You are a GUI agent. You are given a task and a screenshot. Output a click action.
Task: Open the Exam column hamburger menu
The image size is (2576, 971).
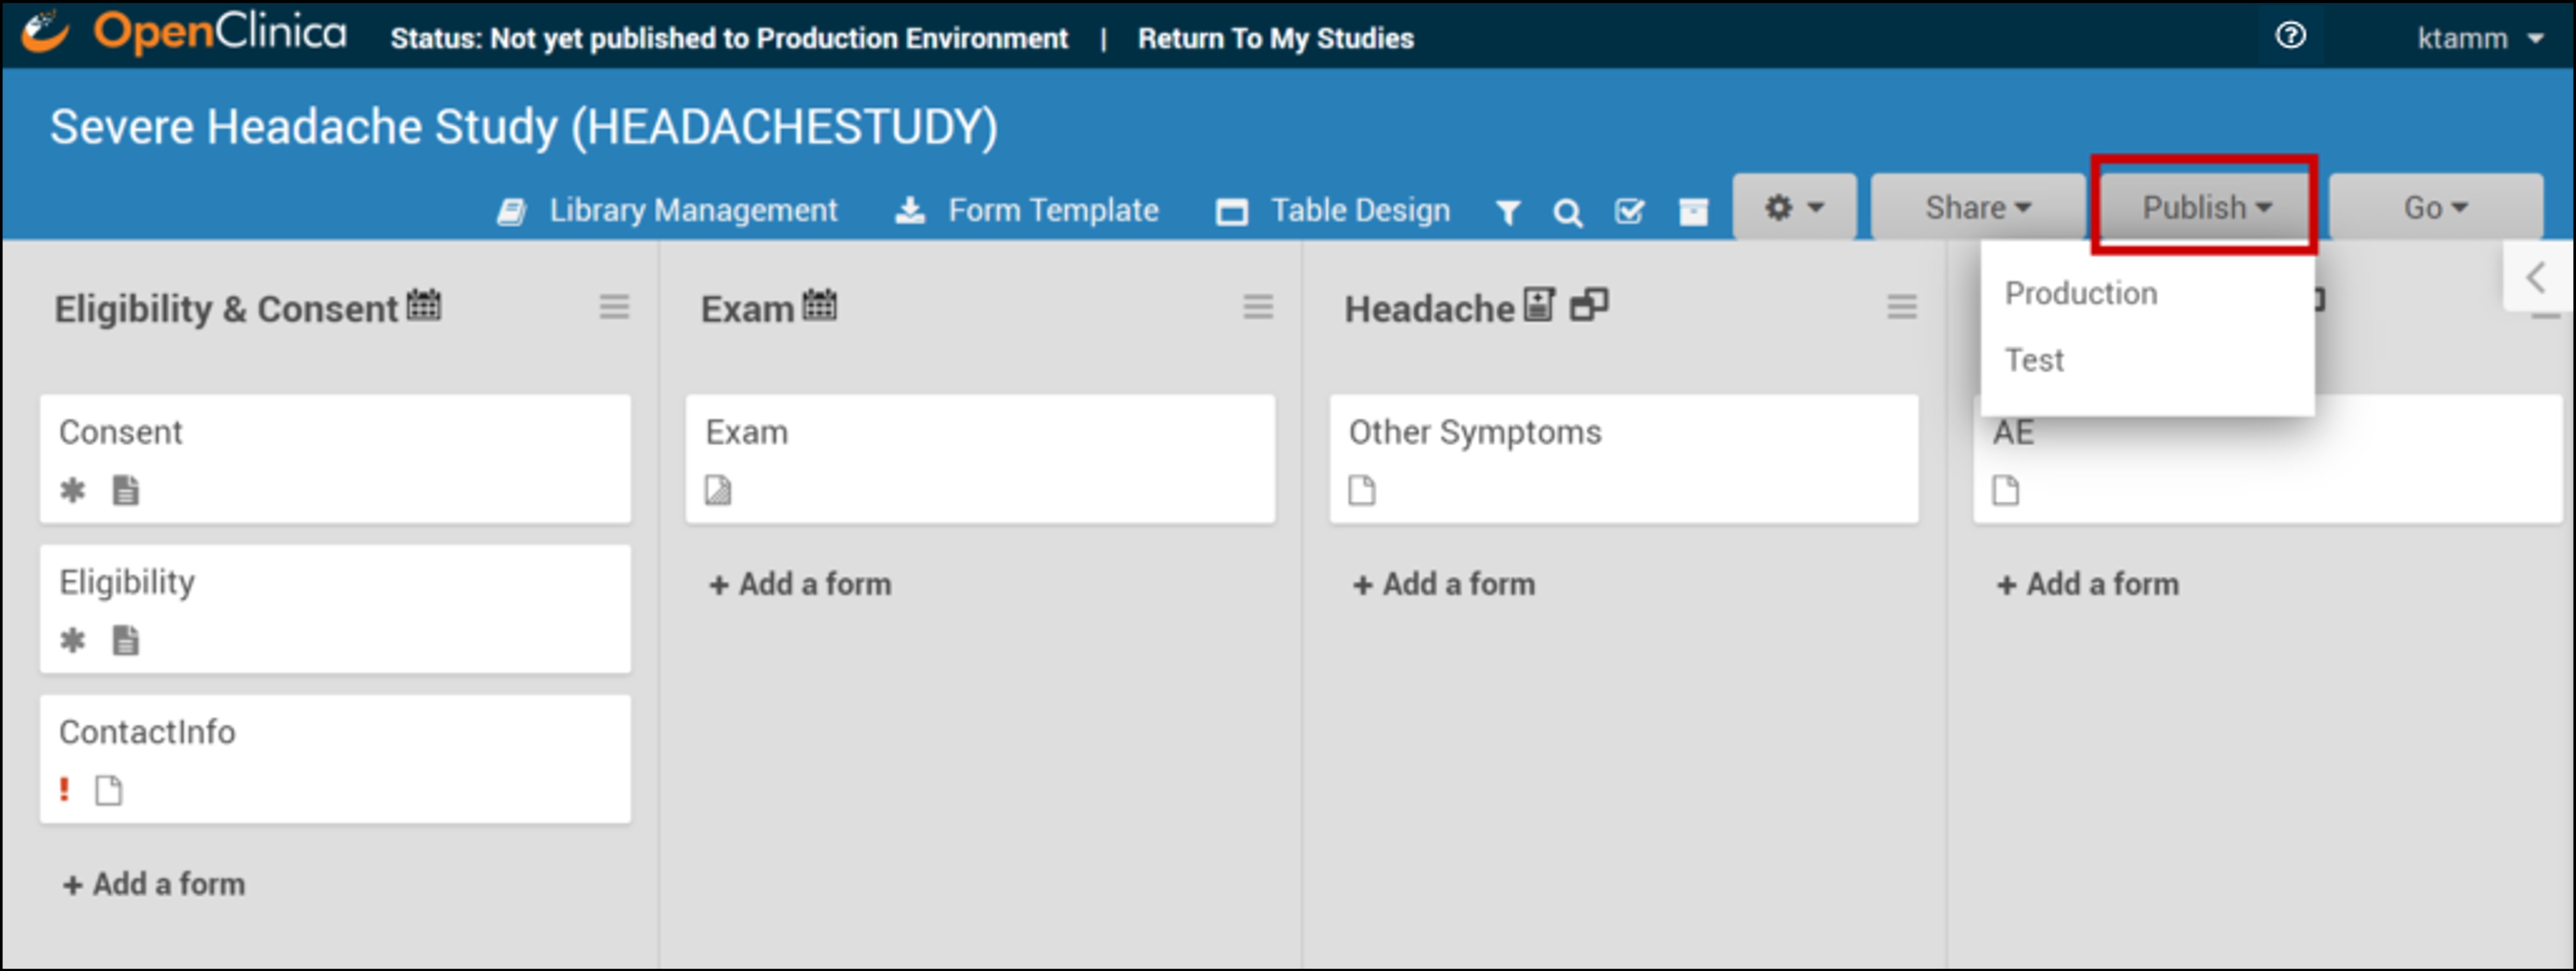[1257, 307]
